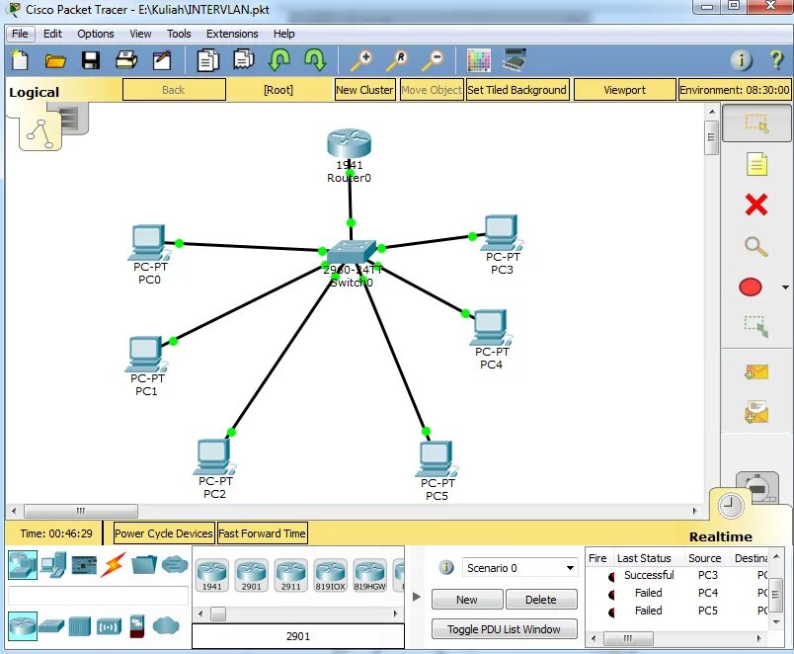Click Switch0 device on canvas
The image size is (794, 654).
(352, 251)
